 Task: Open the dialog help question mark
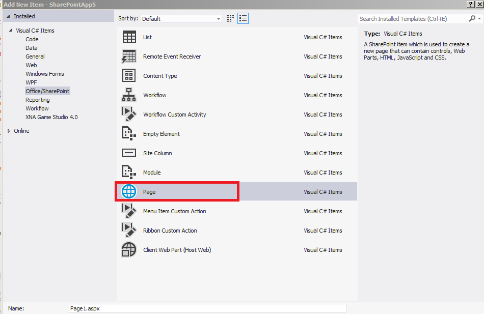click(471, 4)
